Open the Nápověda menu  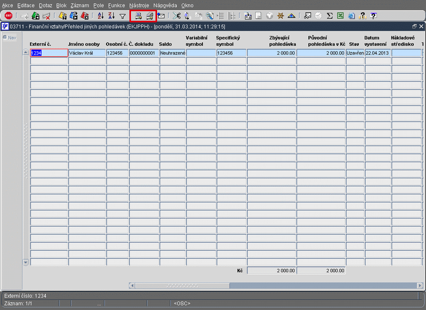click(165, 5)
